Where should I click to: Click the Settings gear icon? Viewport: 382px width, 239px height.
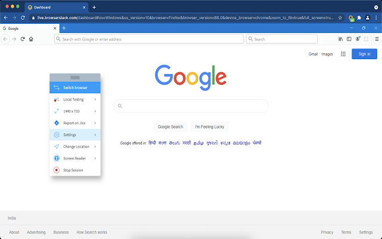[57, 134]
